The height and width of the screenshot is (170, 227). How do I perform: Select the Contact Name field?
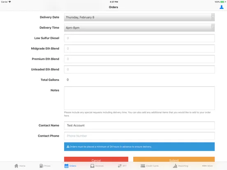(139, 126)
